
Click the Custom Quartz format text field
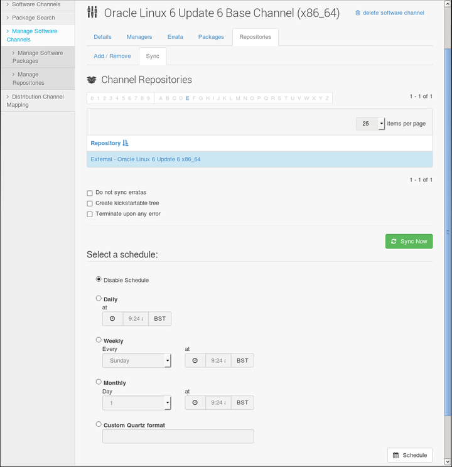click(x=178, y=436)
